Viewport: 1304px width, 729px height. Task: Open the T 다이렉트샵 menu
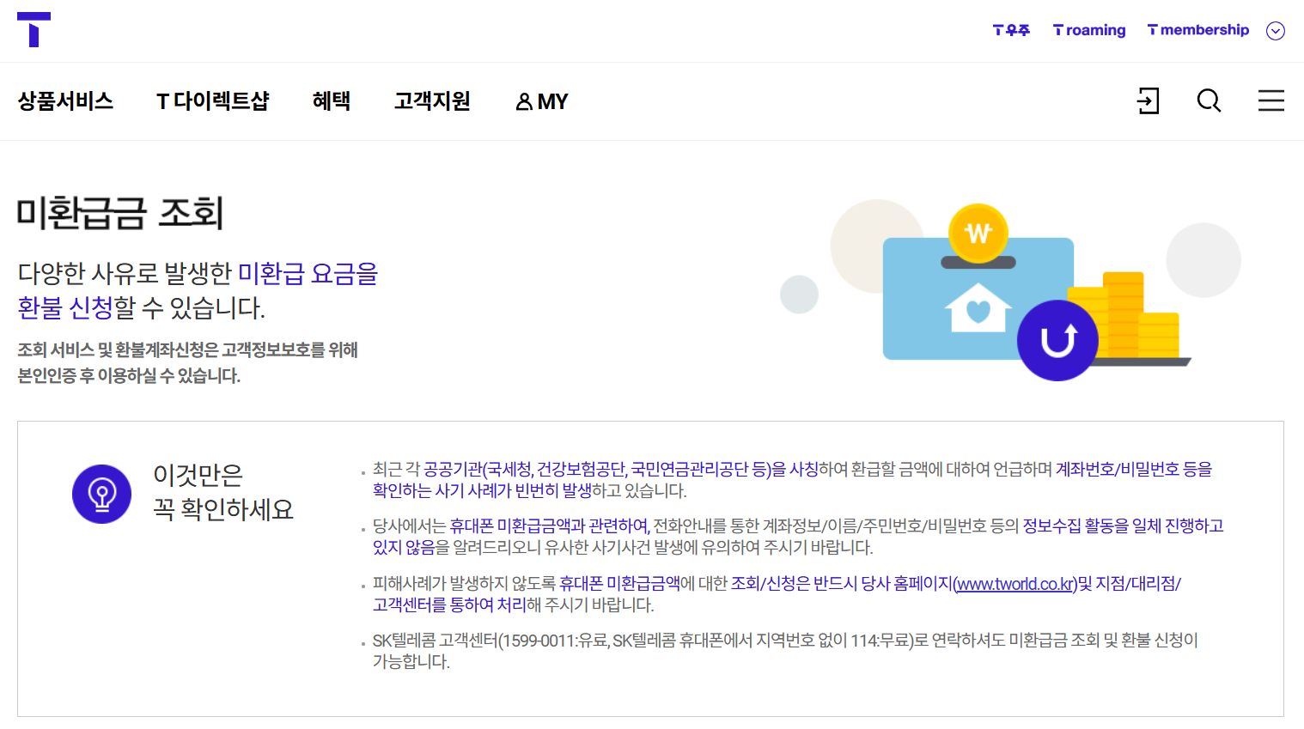(x=213, y=101)
